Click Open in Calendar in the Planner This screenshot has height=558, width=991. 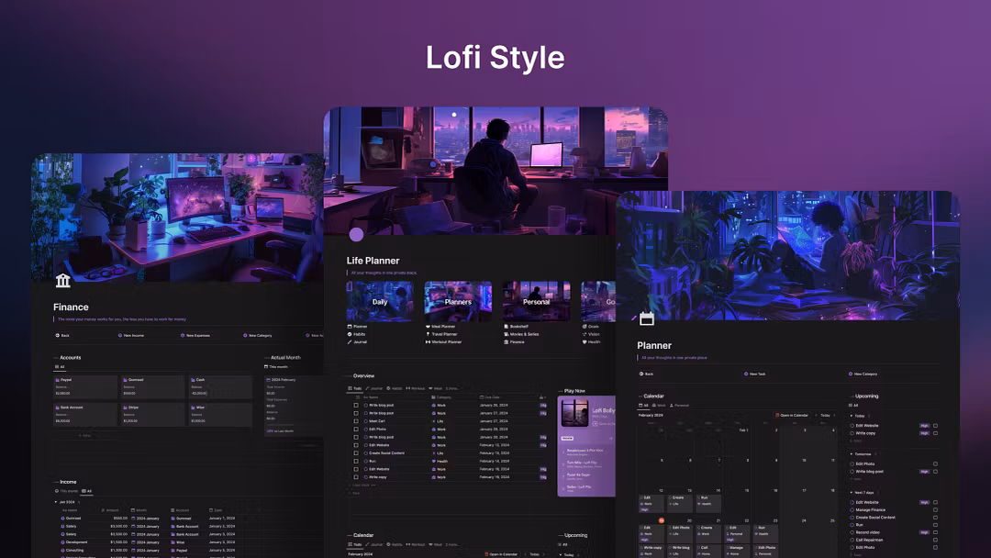[795, 415]
